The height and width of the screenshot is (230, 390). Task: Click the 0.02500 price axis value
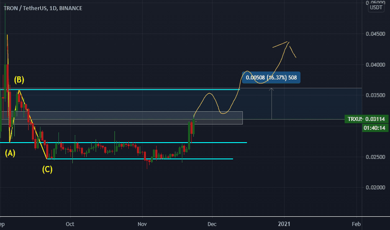point(375,157)
